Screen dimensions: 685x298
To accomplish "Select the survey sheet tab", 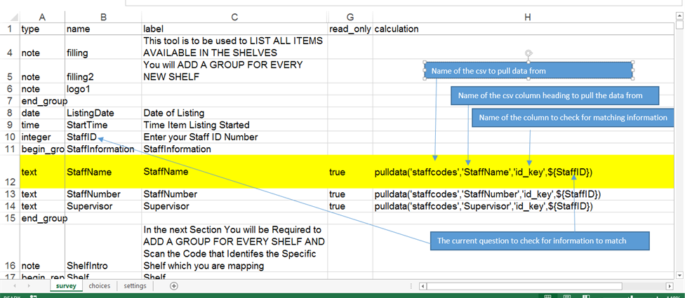I will point(66,286).
